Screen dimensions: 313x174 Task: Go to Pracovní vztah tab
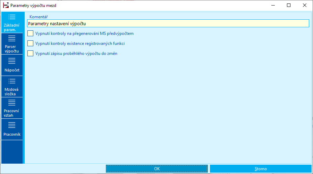[12, 108]
